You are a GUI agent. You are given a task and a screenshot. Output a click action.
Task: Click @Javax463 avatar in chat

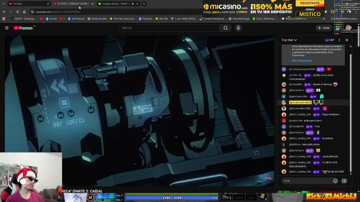click(x=284, y=84)
